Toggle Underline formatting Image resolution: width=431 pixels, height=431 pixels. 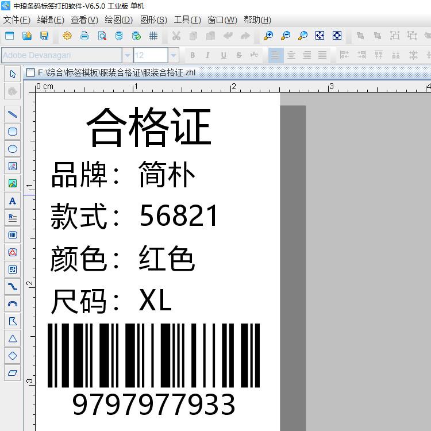pos(224,55)
